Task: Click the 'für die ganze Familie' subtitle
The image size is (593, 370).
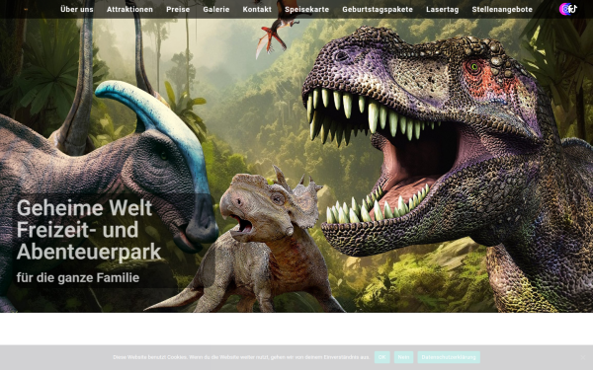Action: click(x=78, y=278)
